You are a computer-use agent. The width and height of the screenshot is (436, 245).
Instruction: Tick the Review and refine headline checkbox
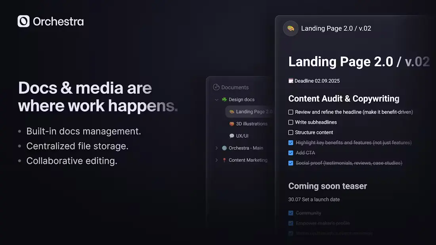pyautogui.click(x=291, y=112)
